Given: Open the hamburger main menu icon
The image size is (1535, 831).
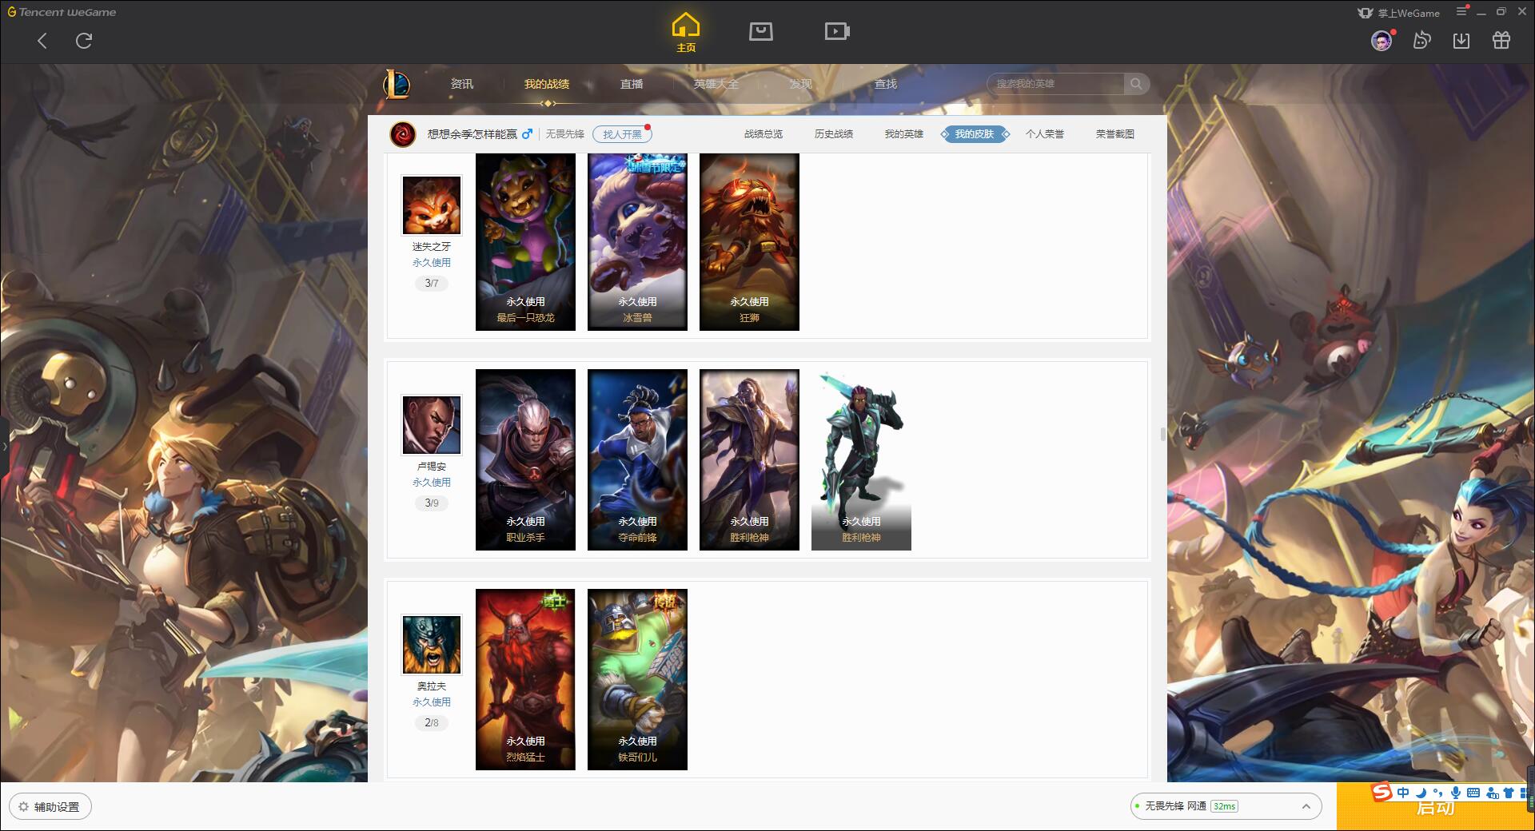Looking at the screenshot, I should pyautogui.click(x=1462, y=11).
